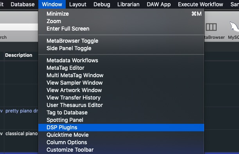Open Metadata Workflows window
The image size is (239, 154).
click(121, 60)
